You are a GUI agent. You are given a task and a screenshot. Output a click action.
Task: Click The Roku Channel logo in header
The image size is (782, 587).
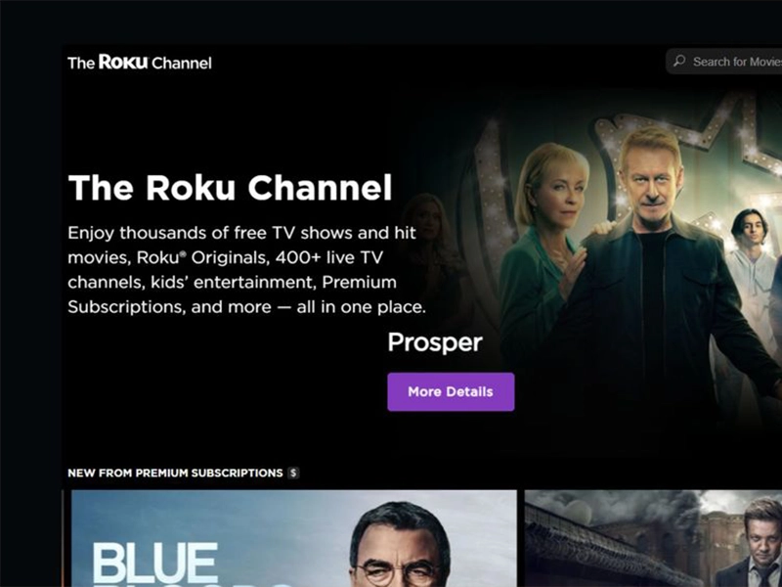(x=140, y=63)
